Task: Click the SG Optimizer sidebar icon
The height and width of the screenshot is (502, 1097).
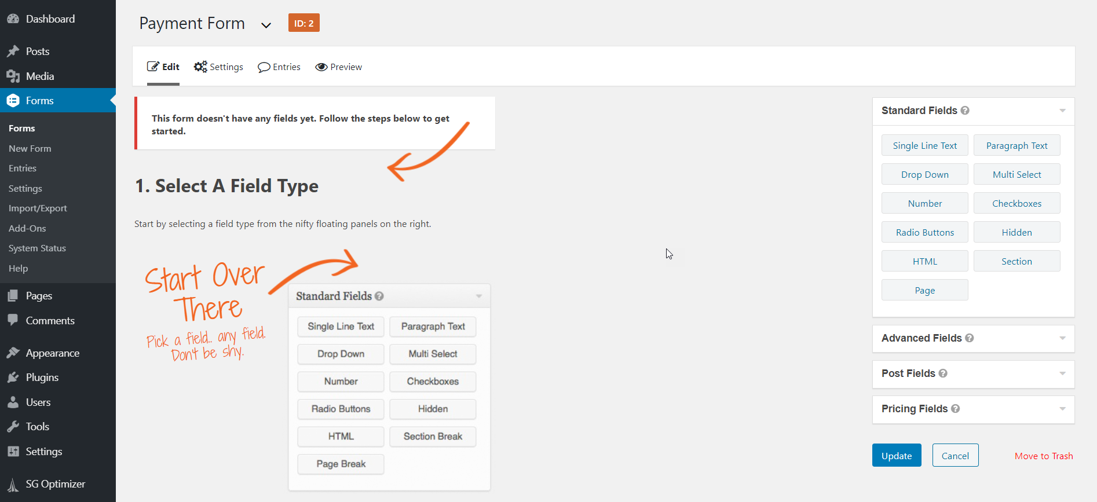Action: pyautogui.click(x=13, y=484)
